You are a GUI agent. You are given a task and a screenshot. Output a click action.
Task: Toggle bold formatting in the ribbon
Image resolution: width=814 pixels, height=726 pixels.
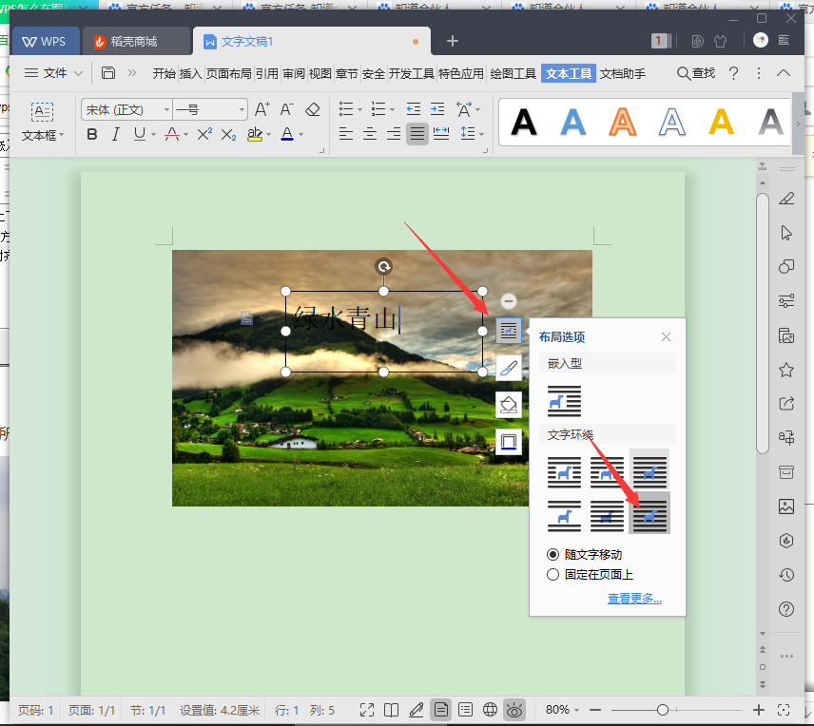tap(92, 135)
